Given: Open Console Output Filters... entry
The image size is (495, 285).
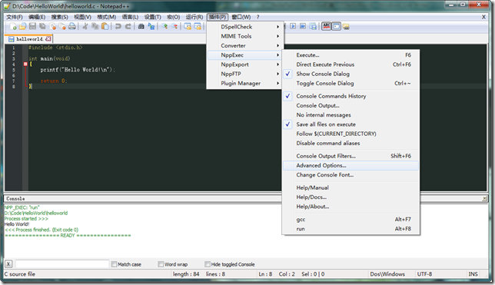Looking at the screenshot, I should point(350,156).
